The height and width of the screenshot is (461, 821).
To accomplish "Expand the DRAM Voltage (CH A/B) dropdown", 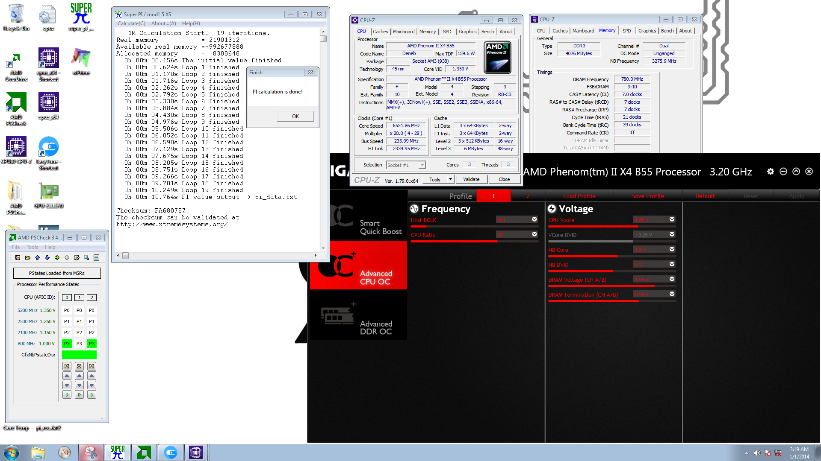I will (672, 279).
